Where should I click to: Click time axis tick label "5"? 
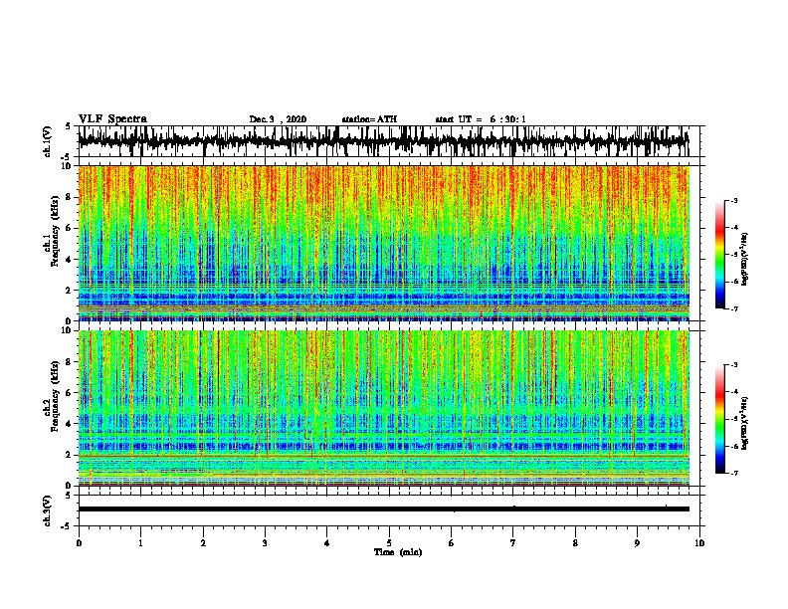pyautogui.click(x=389, y=542)
